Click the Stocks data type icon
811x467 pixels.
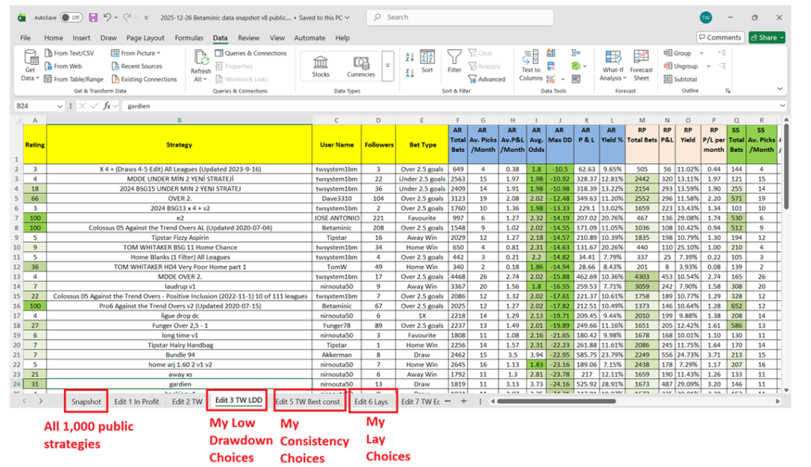pos(321,62)
